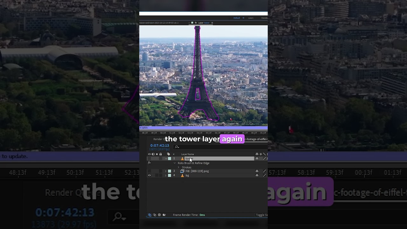Click the Solo dot column header icon
The height and width of the screenshot is (229, 407).
(157, 154)
